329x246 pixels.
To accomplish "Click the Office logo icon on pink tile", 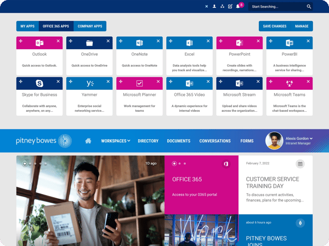I will (226, 164).
